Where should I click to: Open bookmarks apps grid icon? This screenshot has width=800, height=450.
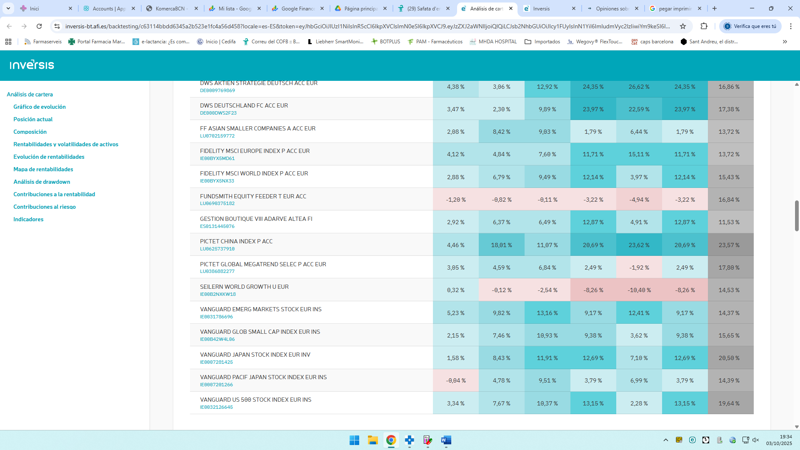(x=8, y=42)
